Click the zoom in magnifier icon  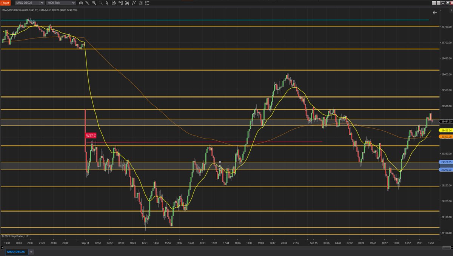click(x=94, y=3)
